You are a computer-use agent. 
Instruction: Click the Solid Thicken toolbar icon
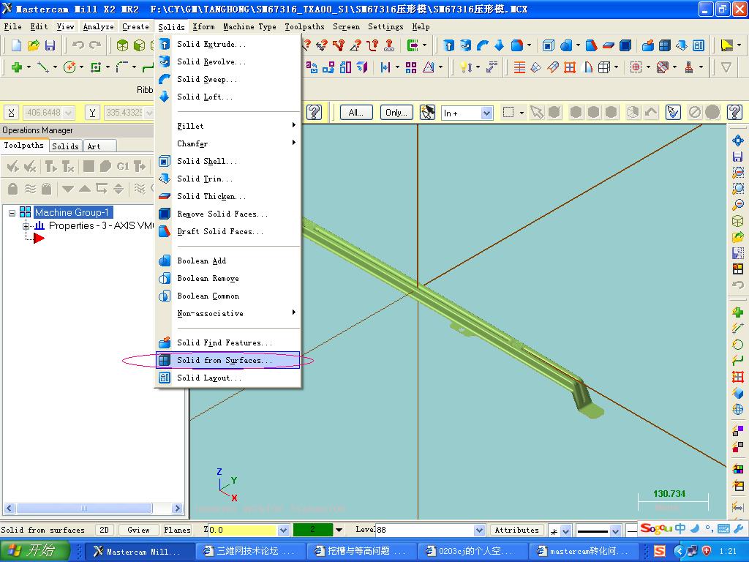pyautogui.click(x=608, y=45)
